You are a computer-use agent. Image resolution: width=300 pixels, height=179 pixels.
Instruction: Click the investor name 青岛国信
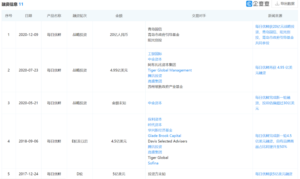(155, 29)
